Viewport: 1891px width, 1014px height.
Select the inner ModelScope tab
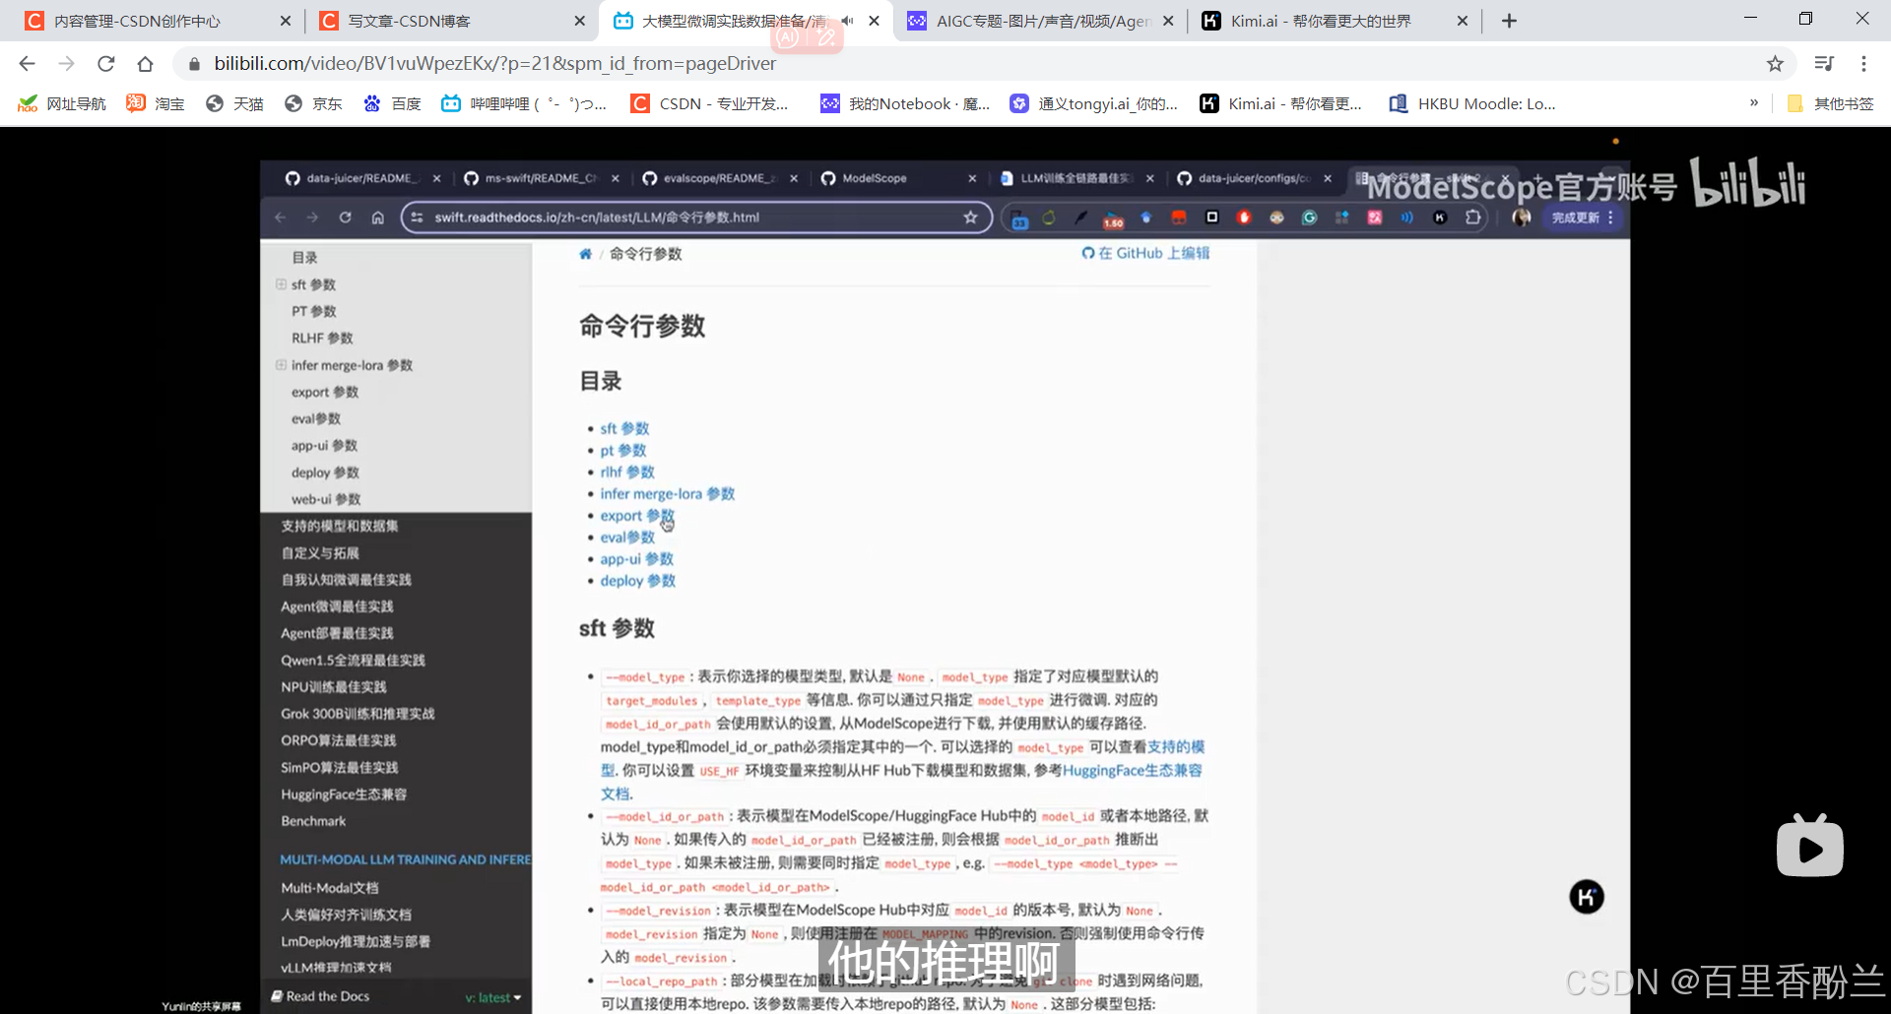[x=875, y=178]
